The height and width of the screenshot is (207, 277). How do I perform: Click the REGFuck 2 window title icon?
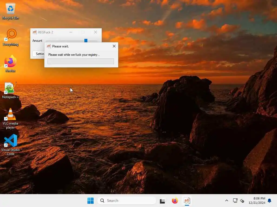tap(34, 32)
